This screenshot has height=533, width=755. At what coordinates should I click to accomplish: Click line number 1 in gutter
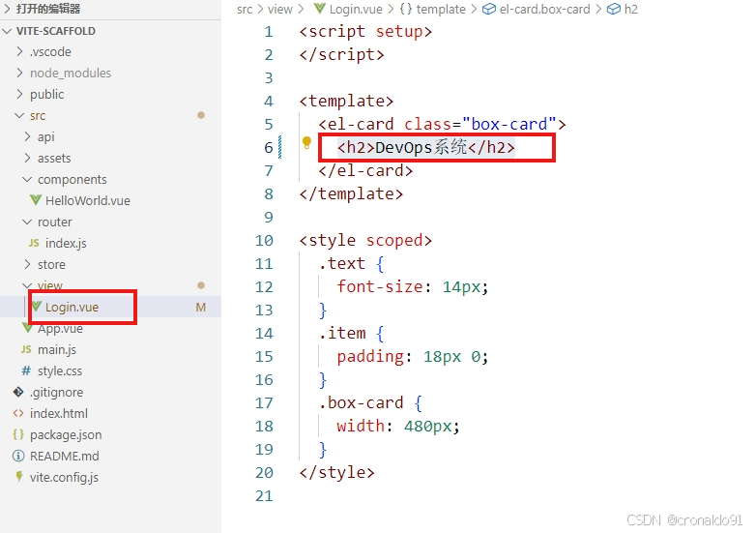point(268,32)
